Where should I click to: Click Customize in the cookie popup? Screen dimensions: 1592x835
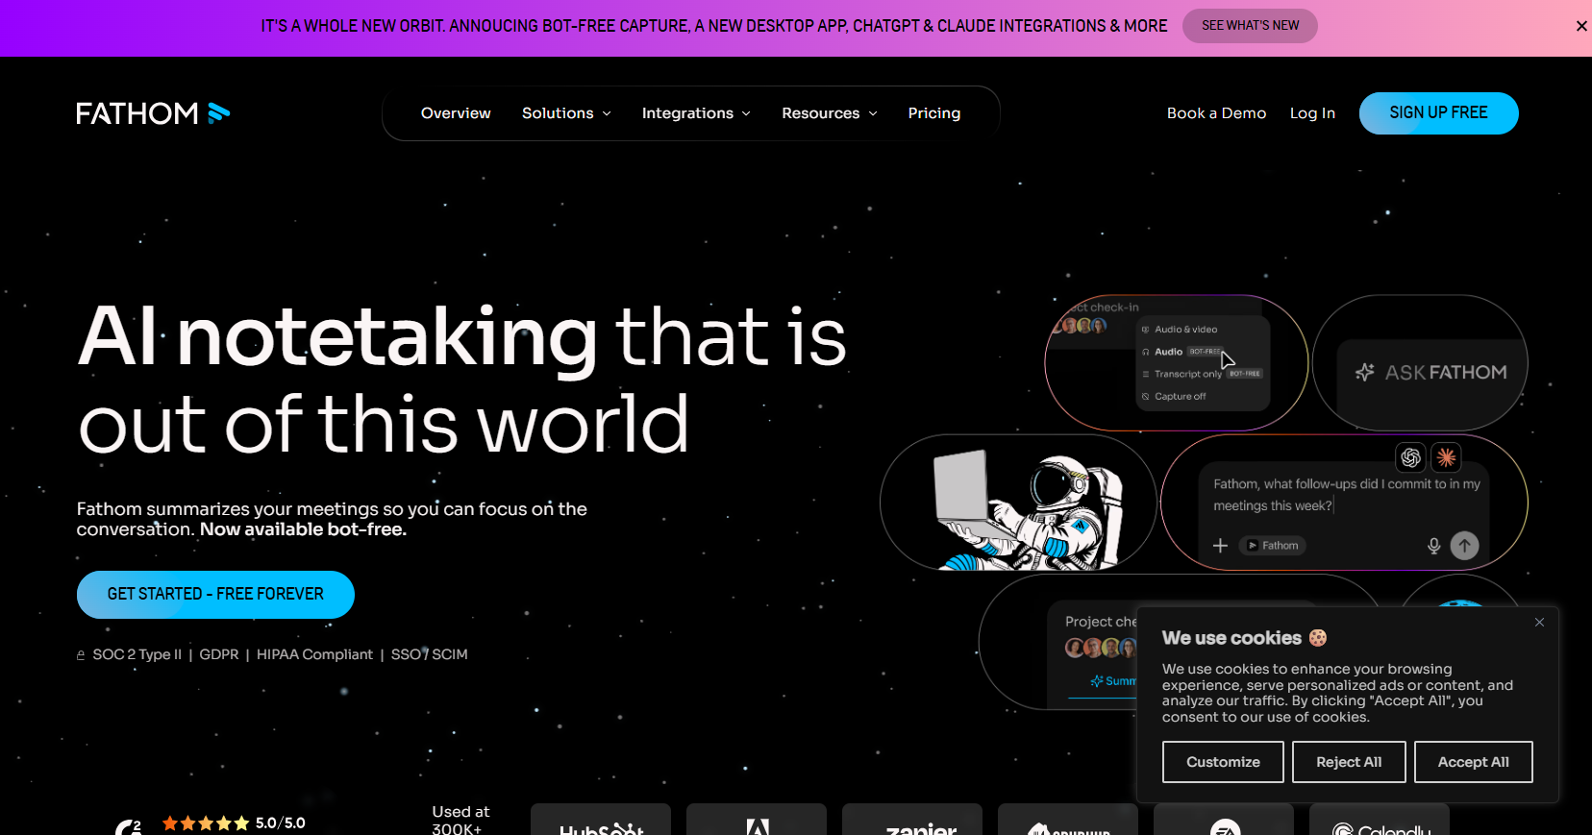1223,762
